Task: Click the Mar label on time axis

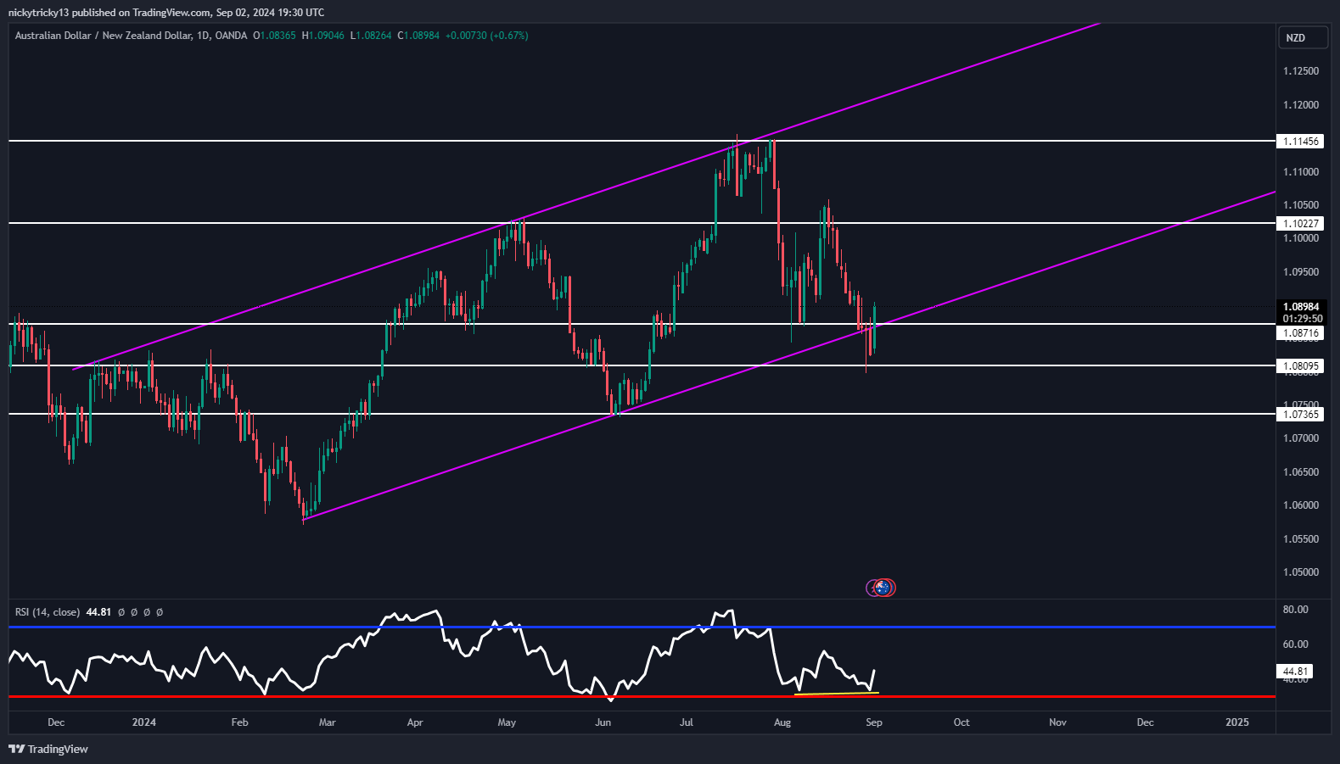Action: [328, 722]
